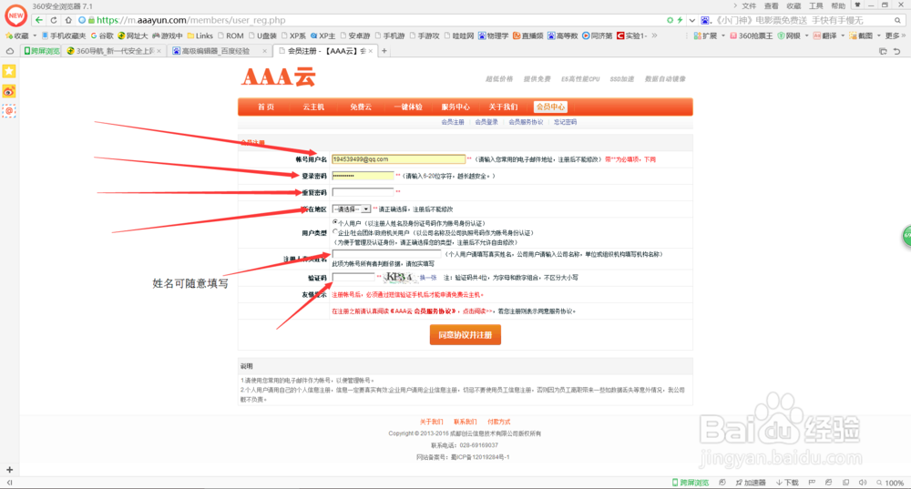Focus the 重复密码 input field

363,191
